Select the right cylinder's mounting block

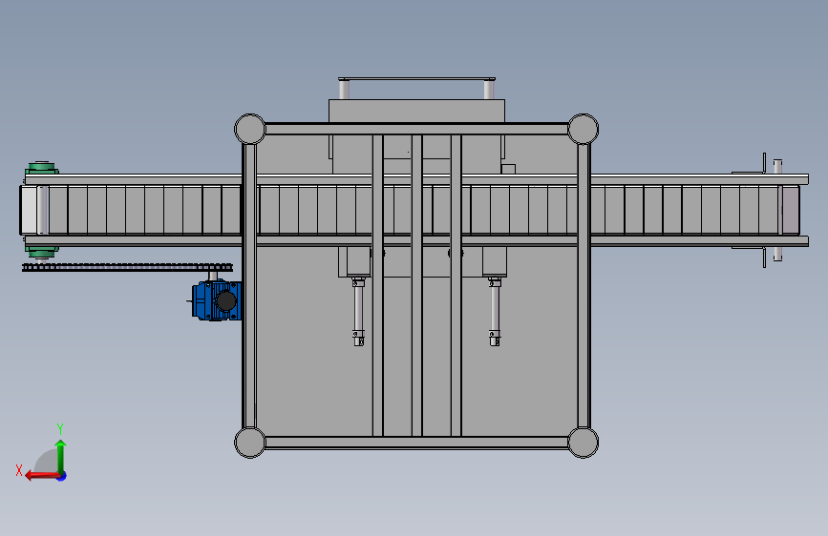point(495,261)
